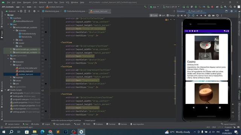The width and height of the screenshot is (241, 135).
Task: Click Collapse All in the Project panel
Action: (x=29, y=11)
